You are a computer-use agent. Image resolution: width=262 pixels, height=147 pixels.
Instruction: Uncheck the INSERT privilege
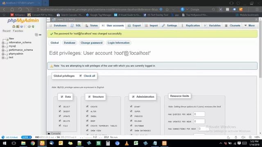point(60,111)
